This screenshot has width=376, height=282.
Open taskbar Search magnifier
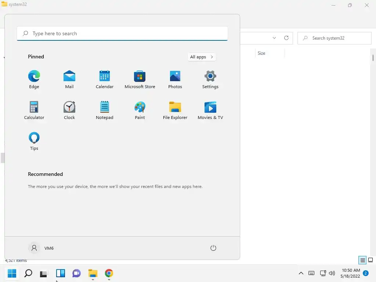click(x=28, y=273)
